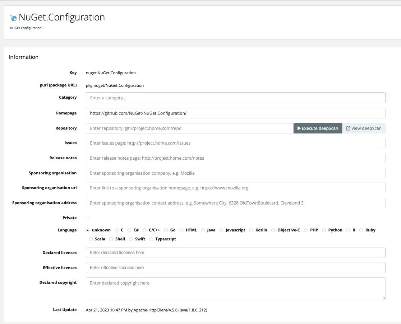The width and height of the screenshot is (401, 324).
Task: Click the Issues page field
Action: 236,143
